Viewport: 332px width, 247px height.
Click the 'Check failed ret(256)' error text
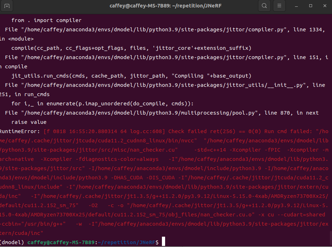202,131
